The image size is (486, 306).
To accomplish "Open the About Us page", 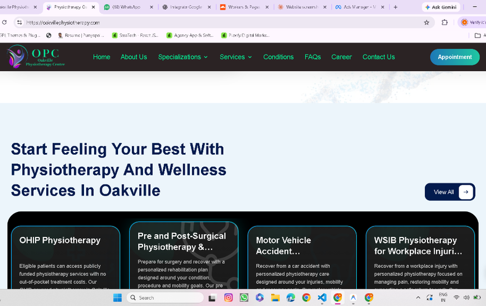I will click(x=134, y=57).
